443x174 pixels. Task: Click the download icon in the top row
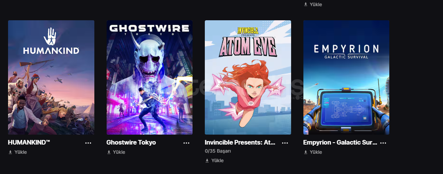[x=305, y=5]
